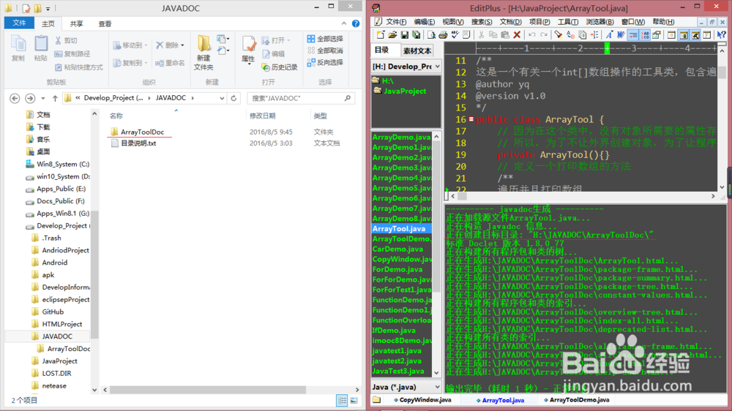The image size is (732, 411).
Task: Toggle the directory window panel icon
Action: (x=684, y=35)
